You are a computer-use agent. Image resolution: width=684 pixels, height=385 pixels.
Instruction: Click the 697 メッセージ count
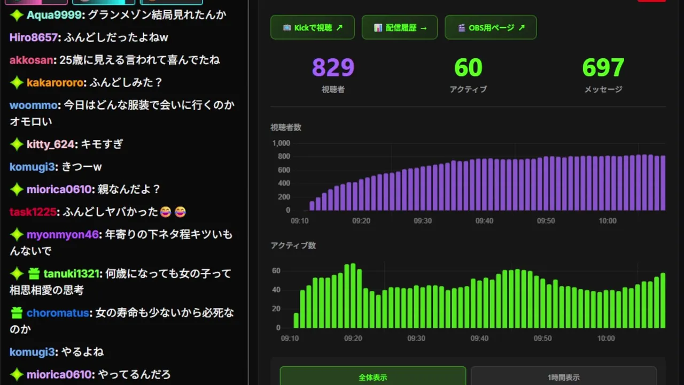(603, 68)
